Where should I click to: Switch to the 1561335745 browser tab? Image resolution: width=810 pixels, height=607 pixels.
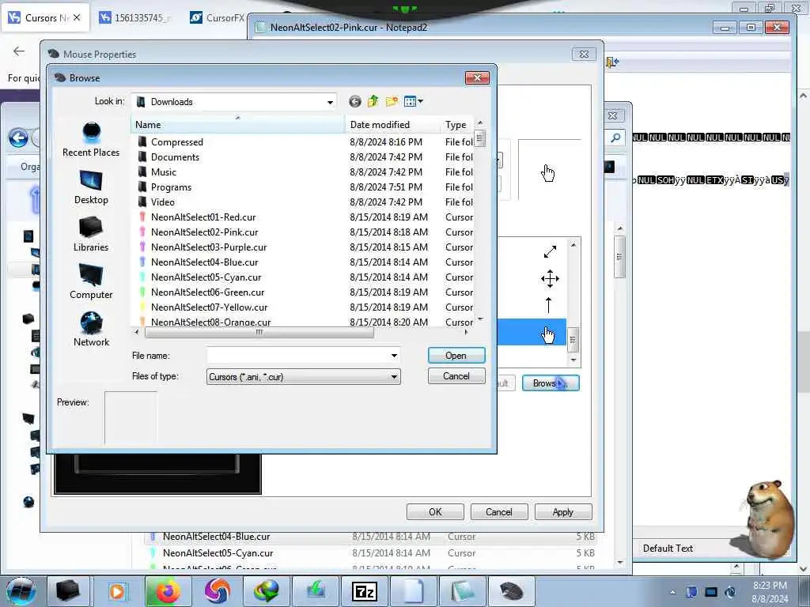click(x=135, y=18)
